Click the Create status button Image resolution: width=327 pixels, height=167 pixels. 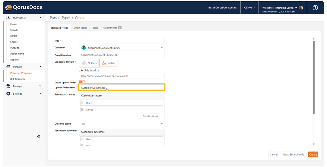click(150, 116)
